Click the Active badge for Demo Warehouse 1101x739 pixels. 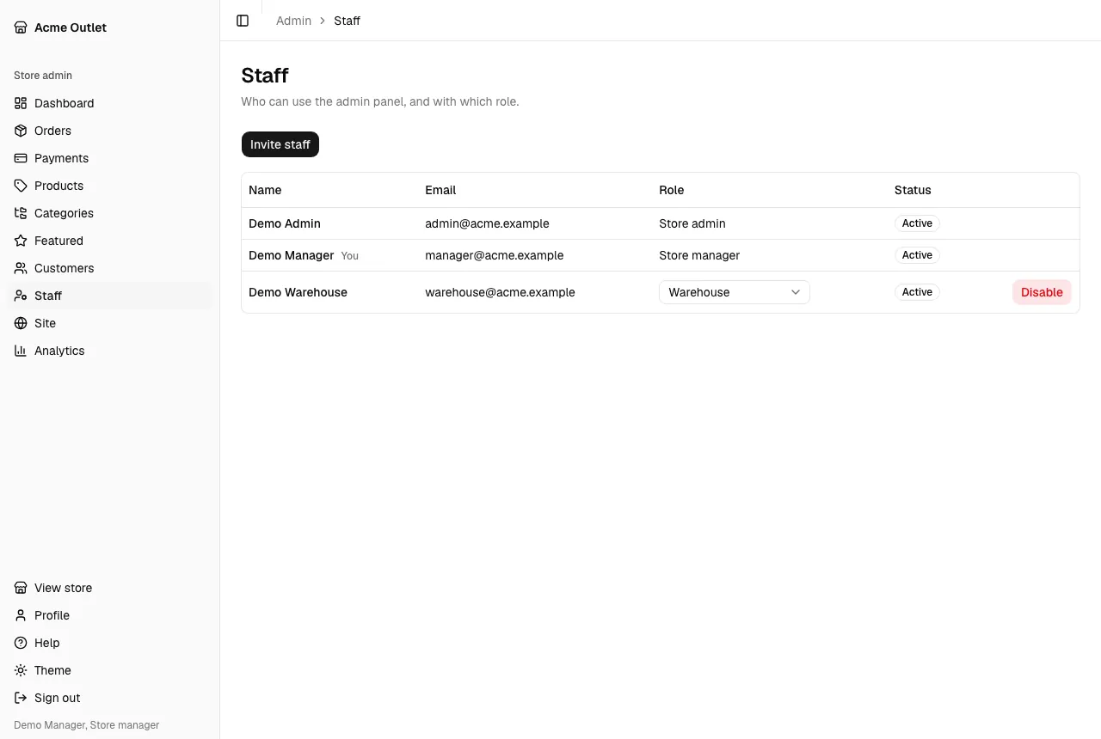[917, 292]
